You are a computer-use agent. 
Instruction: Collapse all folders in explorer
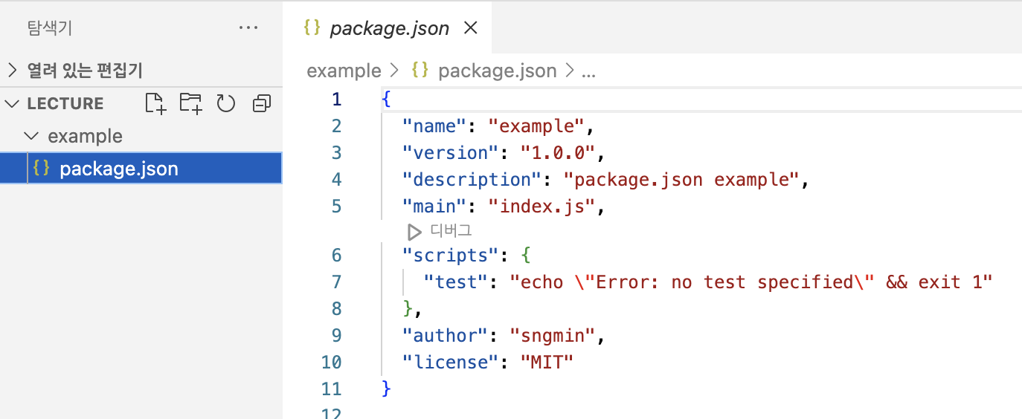click(x=261, y=103)
